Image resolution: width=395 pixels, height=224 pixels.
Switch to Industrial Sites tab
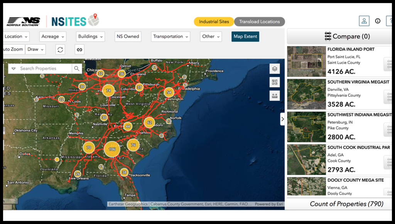pos(214,22)
